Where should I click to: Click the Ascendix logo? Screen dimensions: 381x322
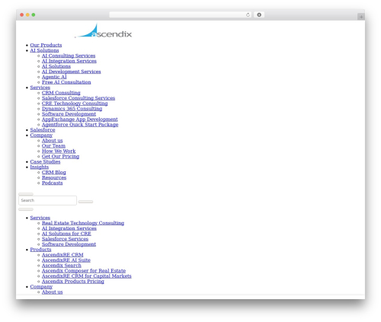pyautogui.click(x=104, y=30)
